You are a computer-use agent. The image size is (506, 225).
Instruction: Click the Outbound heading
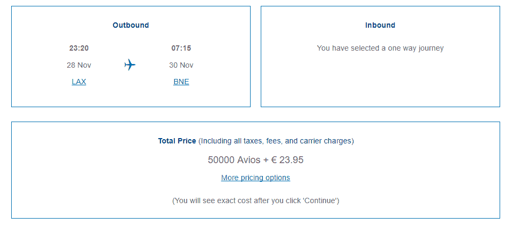click(x=131, y=25)
